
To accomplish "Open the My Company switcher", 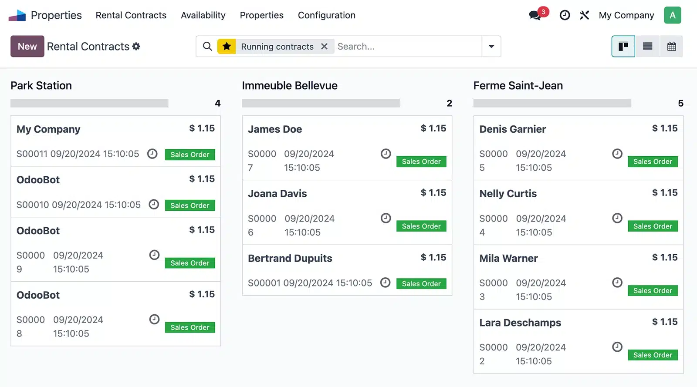I will point(626,15).
